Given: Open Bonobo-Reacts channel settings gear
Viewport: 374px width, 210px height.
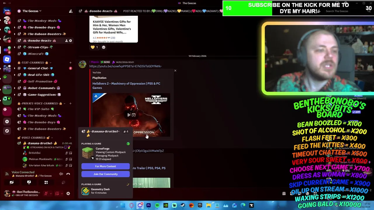Looking at the screenshot, I should pyautogui.click(x=70, y=41).
